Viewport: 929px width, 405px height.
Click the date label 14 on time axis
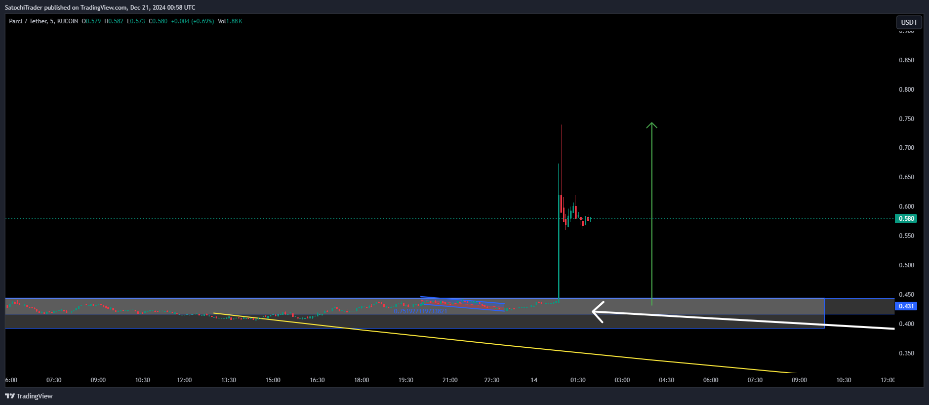click(534, 380)
